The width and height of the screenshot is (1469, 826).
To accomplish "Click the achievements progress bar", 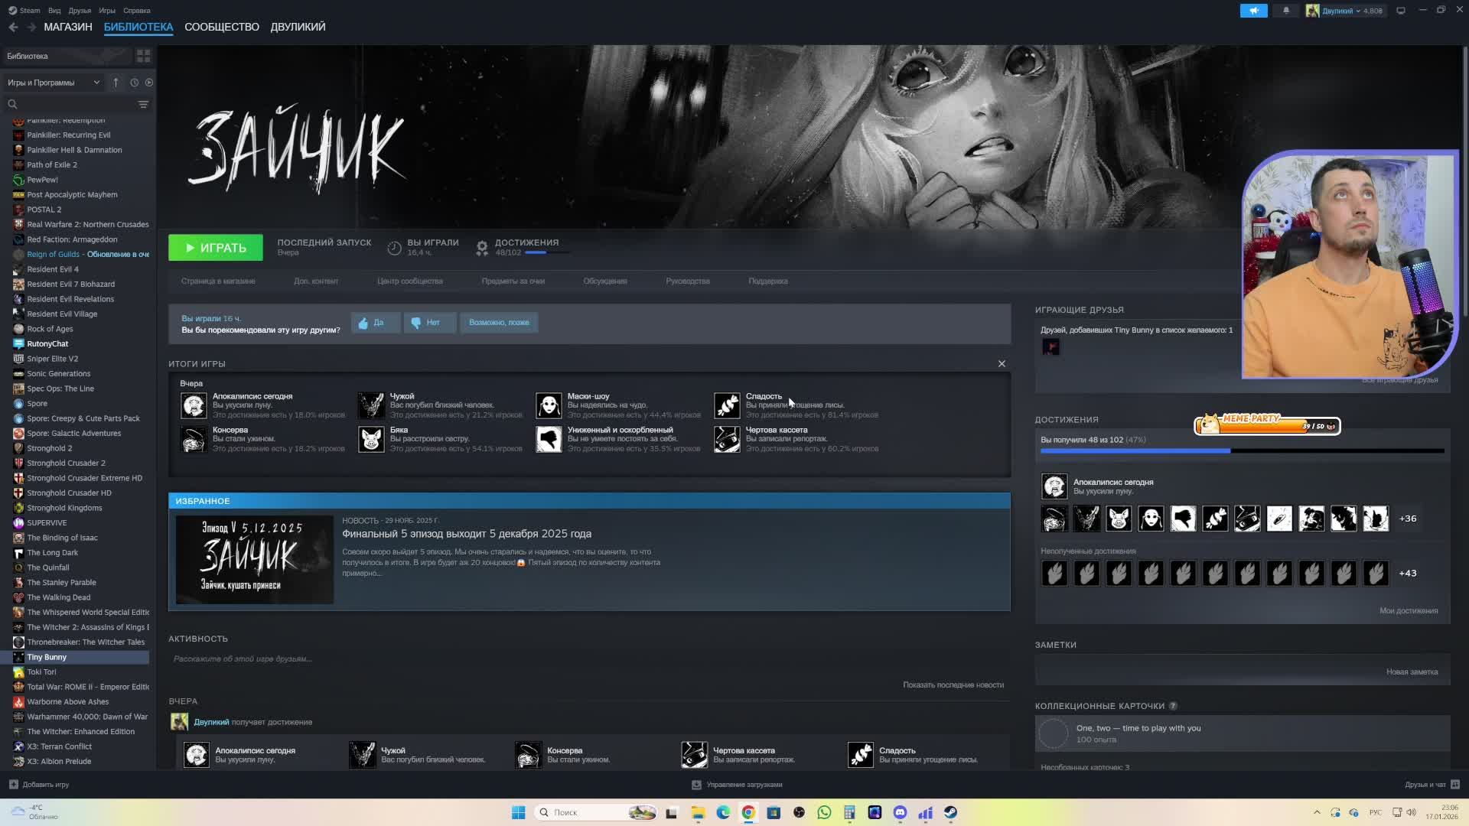I will point(1241,451).
